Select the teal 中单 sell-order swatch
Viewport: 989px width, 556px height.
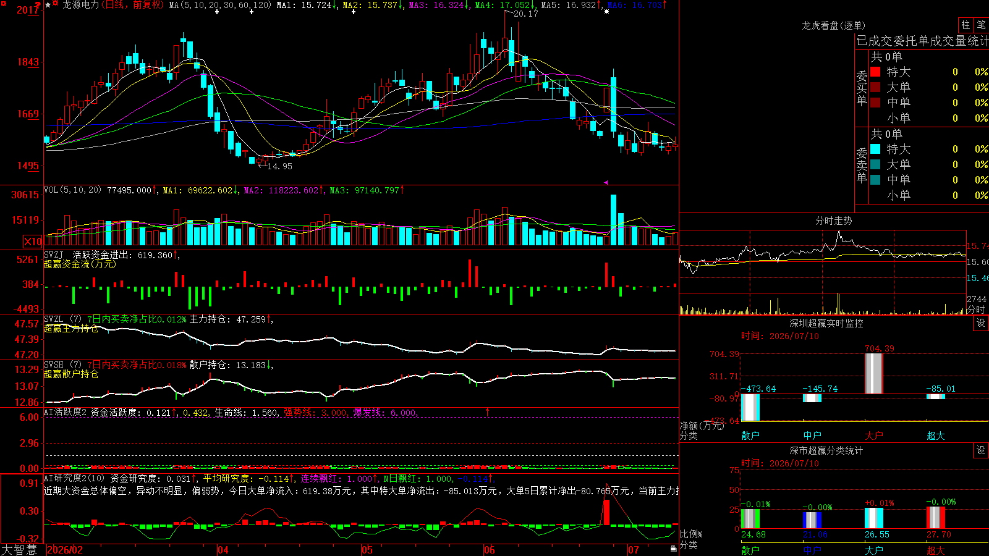(875, 180)
